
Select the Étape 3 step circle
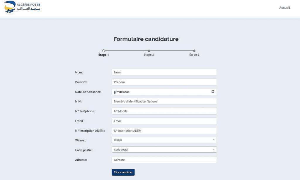click(194, 51)
